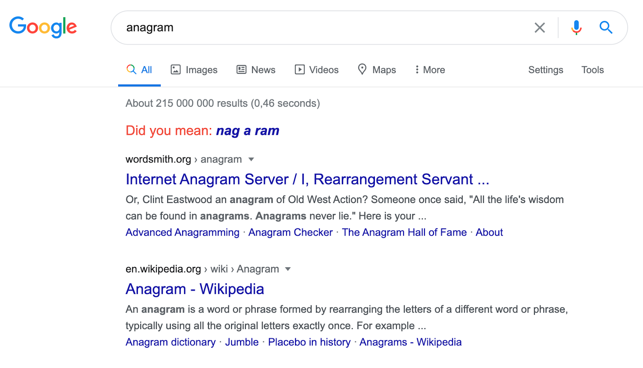This screenshot has width=643, height=368.
Task: Select the All results tab
Action: (x=139, y=70)
